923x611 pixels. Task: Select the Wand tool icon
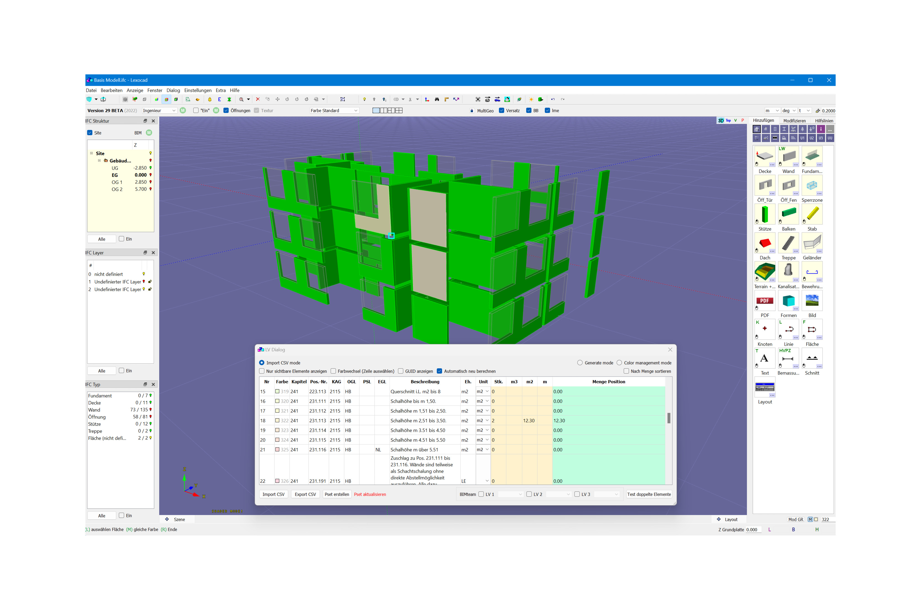pyautogui.click(x=788, y=157)
